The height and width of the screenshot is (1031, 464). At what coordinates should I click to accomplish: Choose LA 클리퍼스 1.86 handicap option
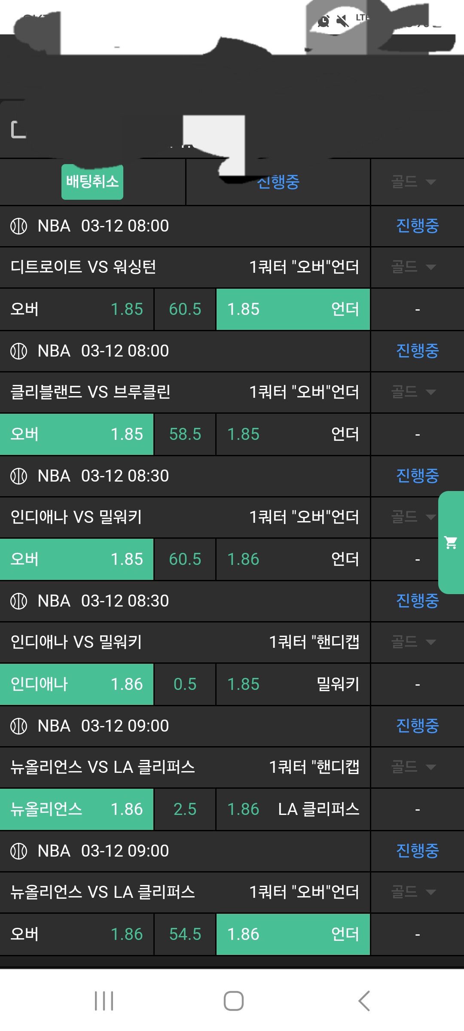293,809
